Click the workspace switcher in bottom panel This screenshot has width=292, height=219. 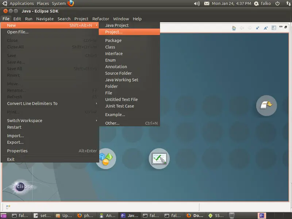point(262,216)
